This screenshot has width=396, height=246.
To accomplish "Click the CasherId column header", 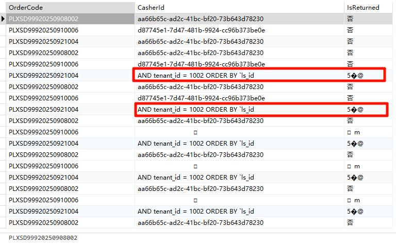I will click(x=151, y=8).
